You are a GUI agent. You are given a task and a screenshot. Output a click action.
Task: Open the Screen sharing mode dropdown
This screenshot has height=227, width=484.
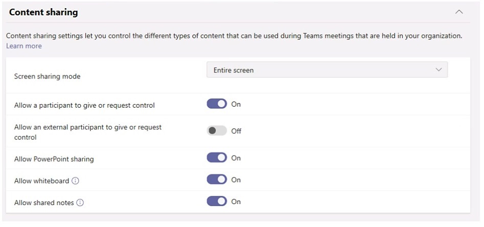coord(327,70)
